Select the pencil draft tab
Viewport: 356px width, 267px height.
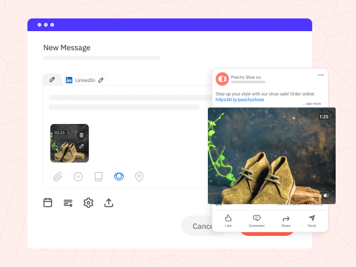click(x=52, y=79)
